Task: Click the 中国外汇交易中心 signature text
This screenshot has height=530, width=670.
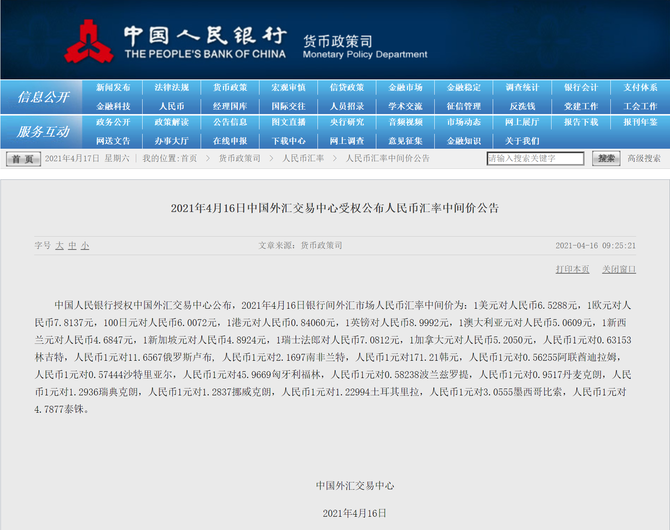Action: click(x=355, y=486)
